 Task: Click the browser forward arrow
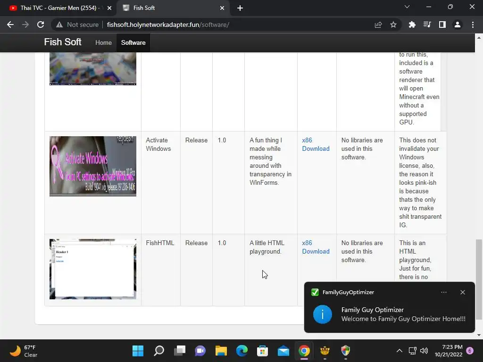(x=25, y=25)
